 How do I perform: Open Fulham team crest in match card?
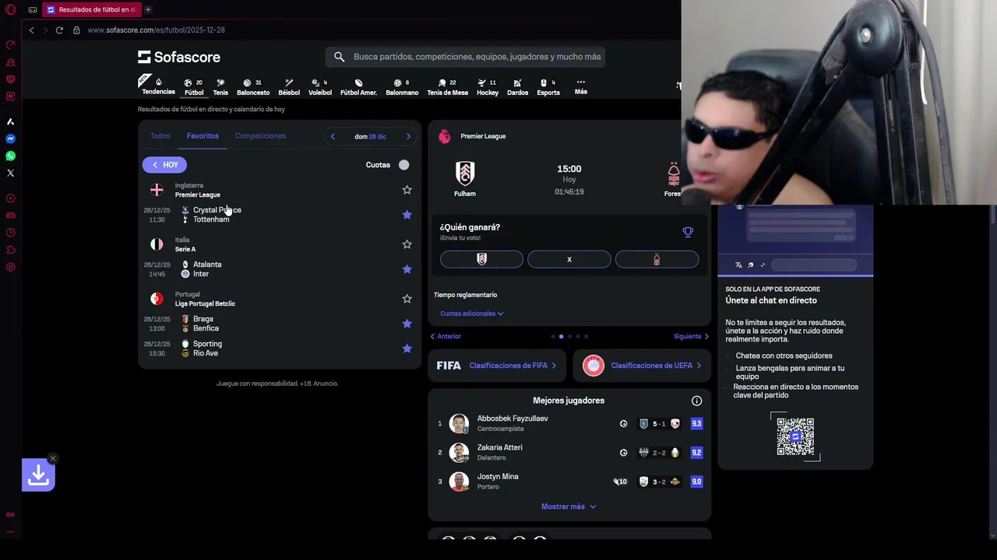465,173
